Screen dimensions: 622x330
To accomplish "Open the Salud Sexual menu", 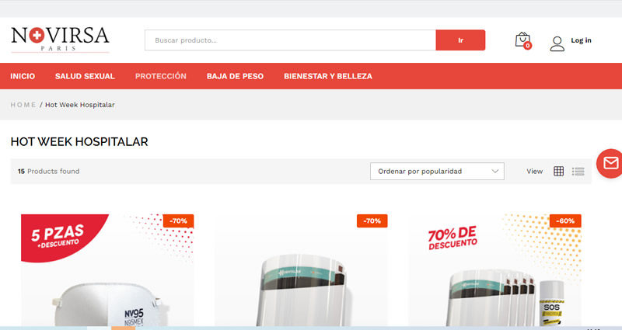I will 85,76.
